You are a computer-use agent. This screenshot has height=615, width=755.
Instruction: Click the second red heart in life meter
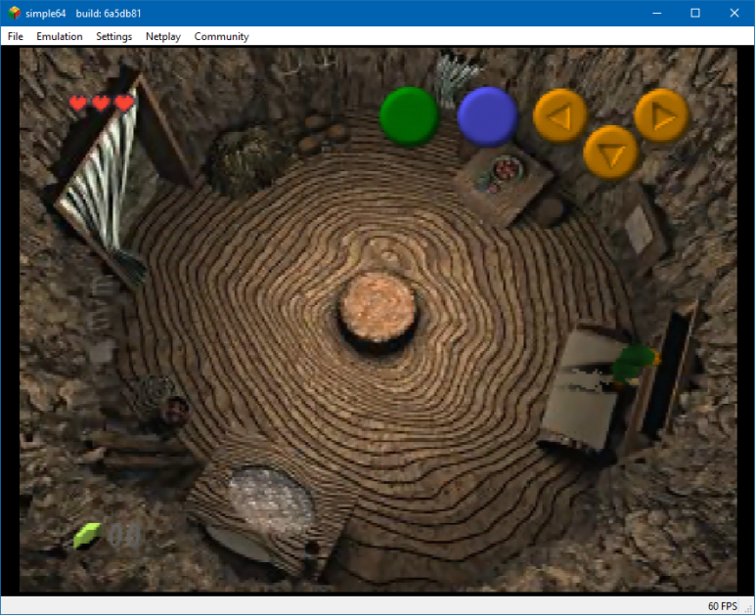point(101,103)
